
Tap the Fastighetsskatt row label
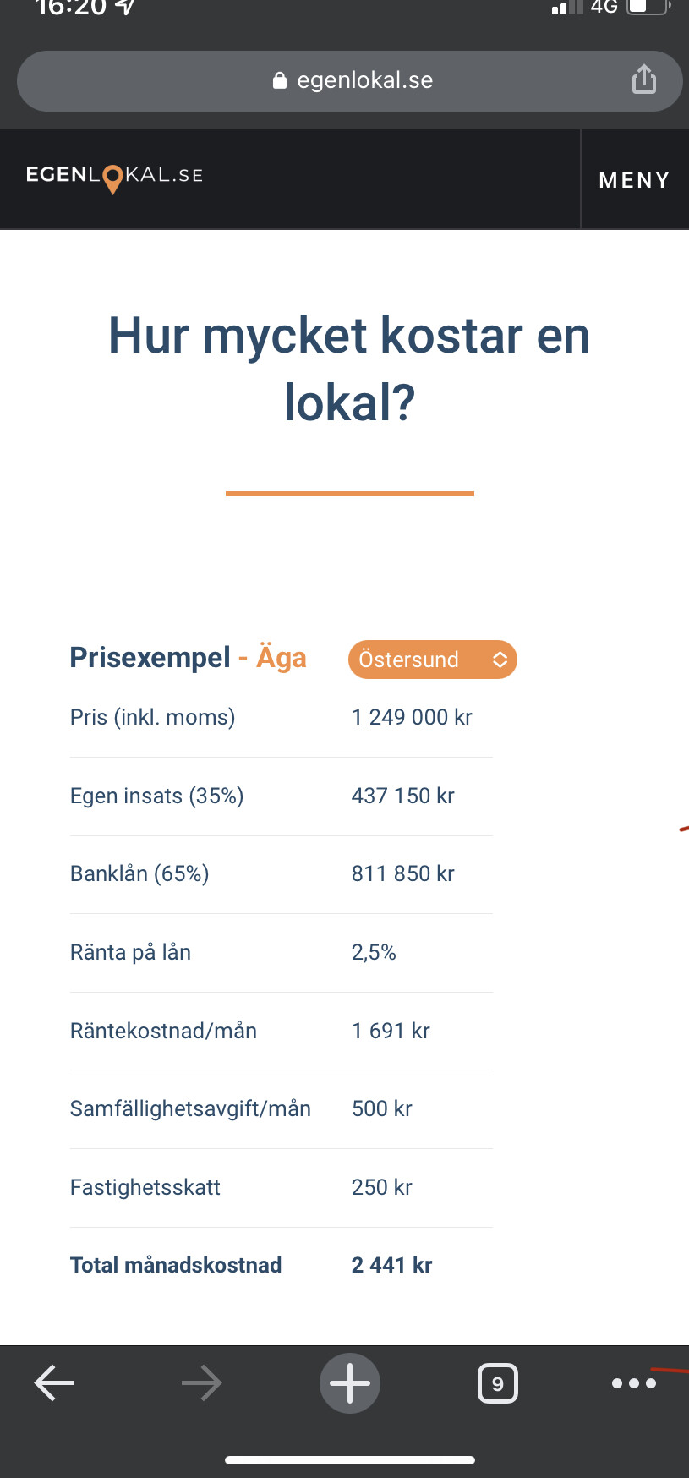click(x=145, y=1187)
